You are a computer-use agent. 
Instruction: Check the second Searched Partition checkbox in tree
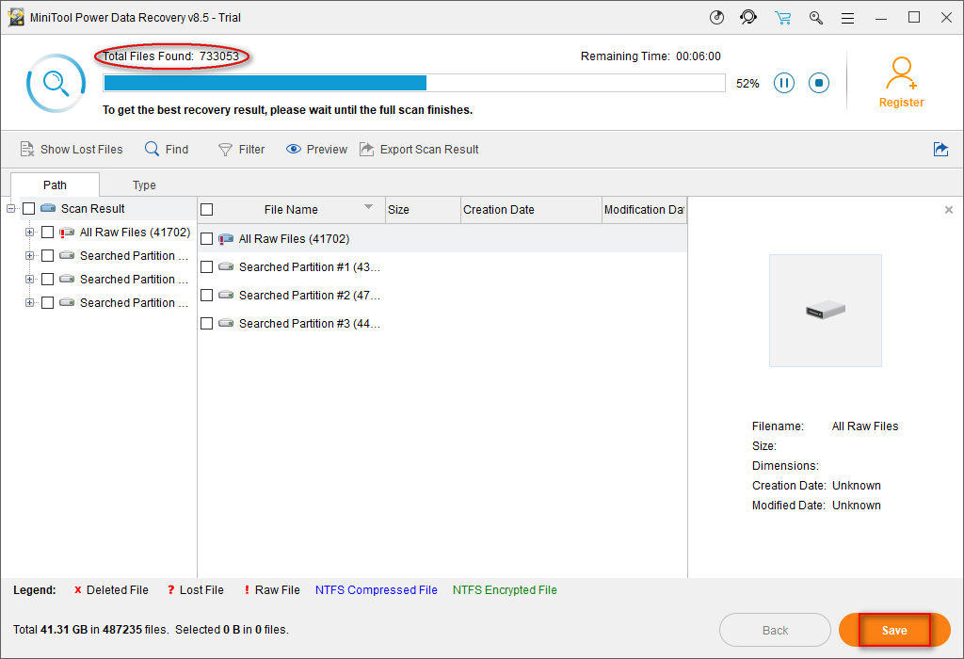pyautogui.click(x=47, y=279)
